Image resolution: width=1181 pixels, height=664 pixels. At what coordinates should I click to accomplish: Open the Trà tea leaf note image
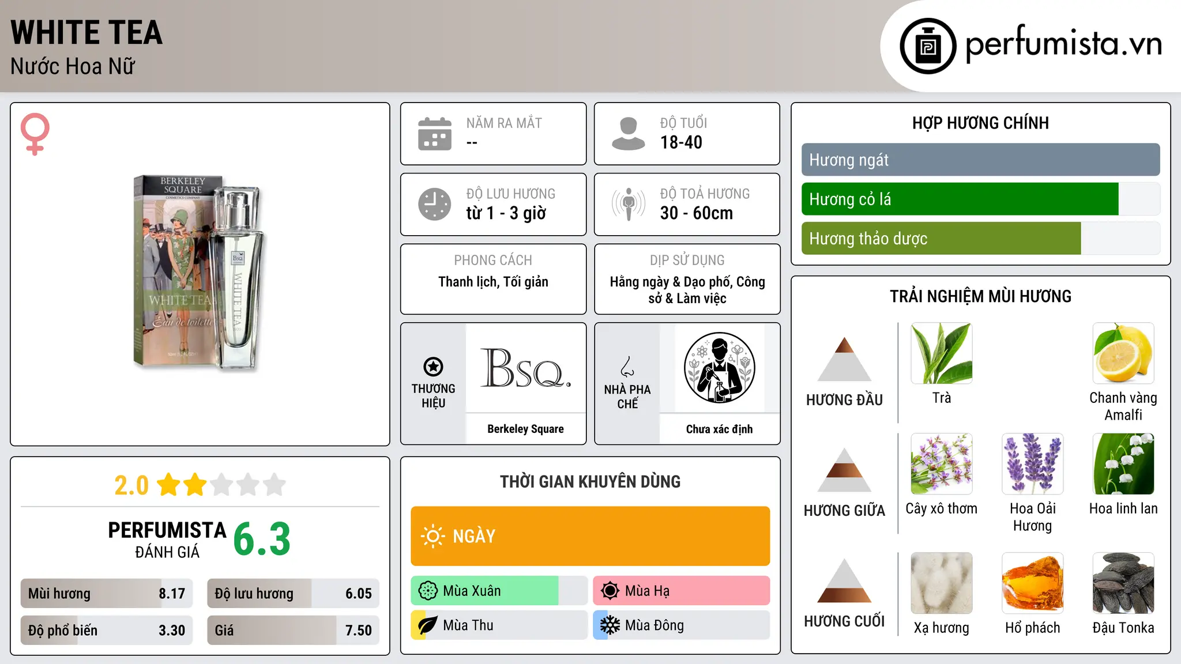coord(942,353)
